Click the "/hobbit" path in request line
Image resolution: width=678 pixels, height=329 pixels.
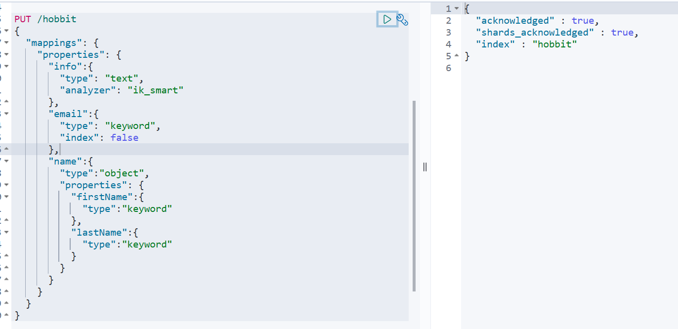[x=57, y=19]
